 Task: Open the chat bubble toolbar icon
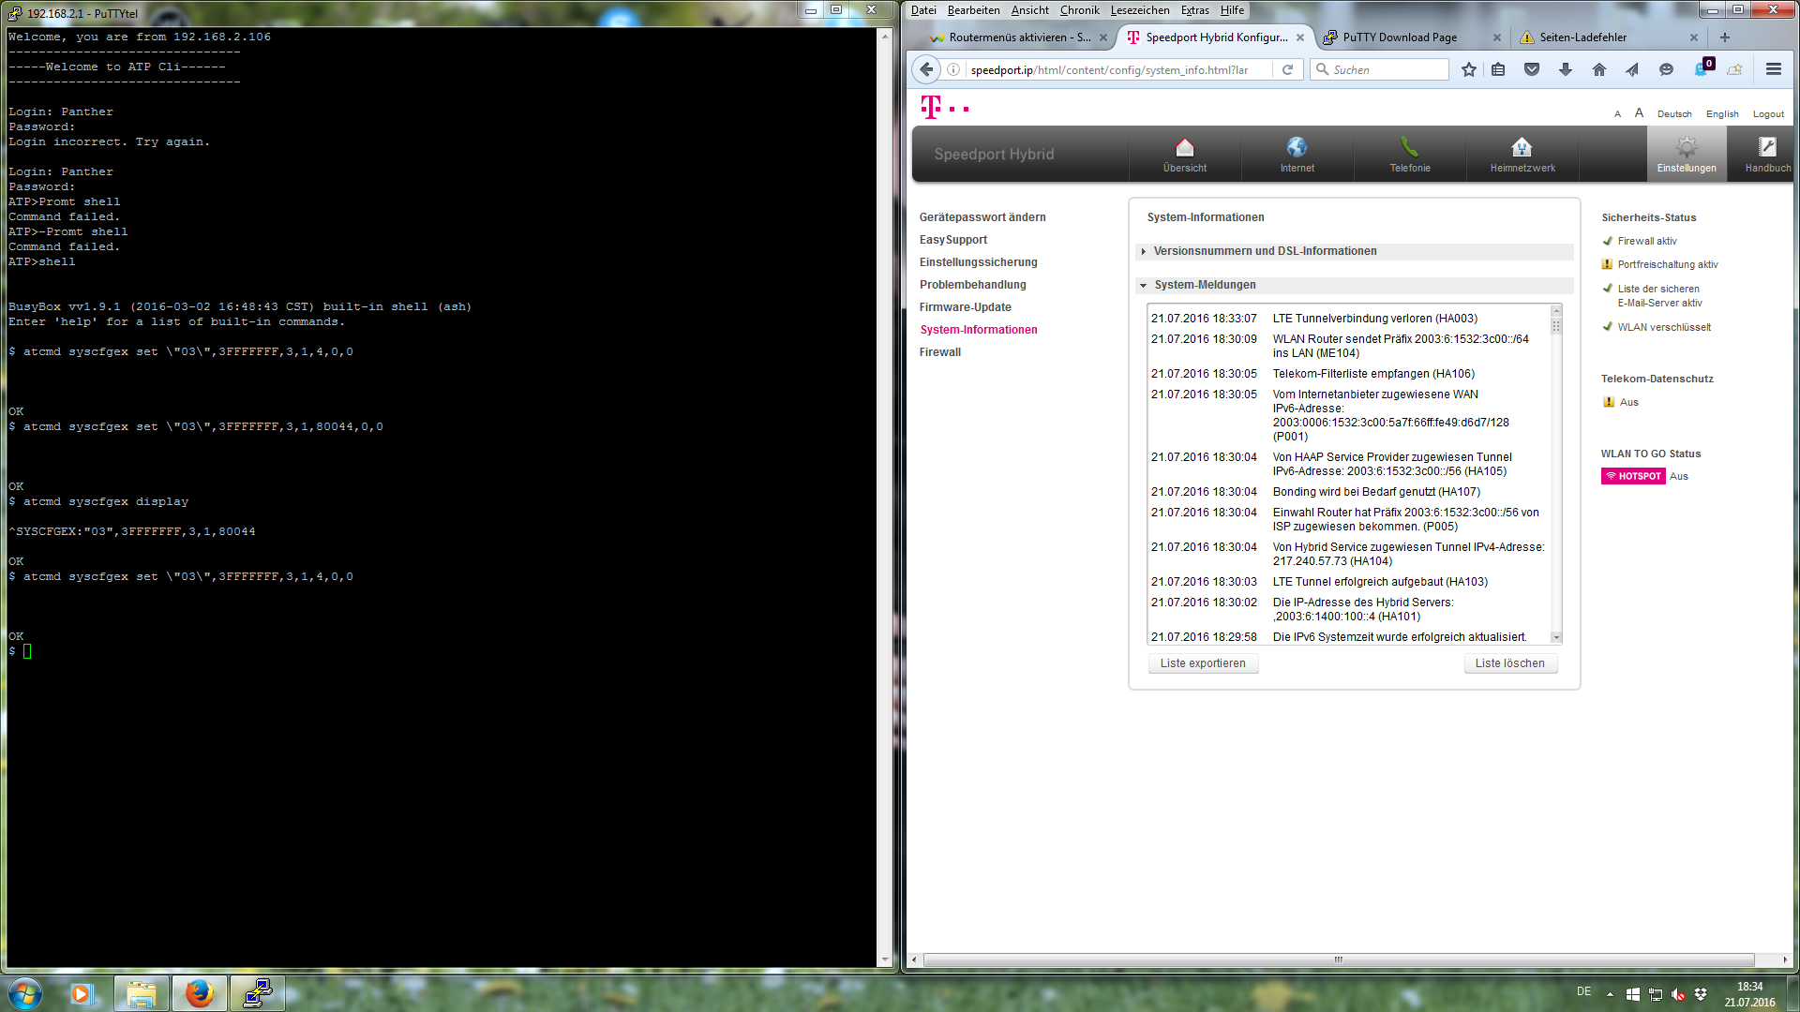[x=1666, y=69]
